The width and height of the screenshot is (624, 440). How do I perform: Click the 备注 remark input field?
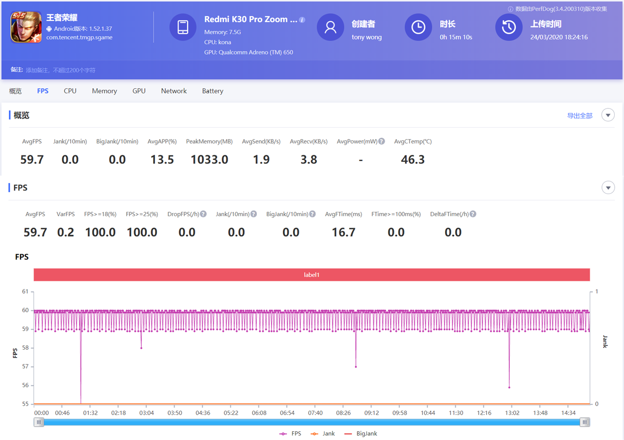click(60, 70)
